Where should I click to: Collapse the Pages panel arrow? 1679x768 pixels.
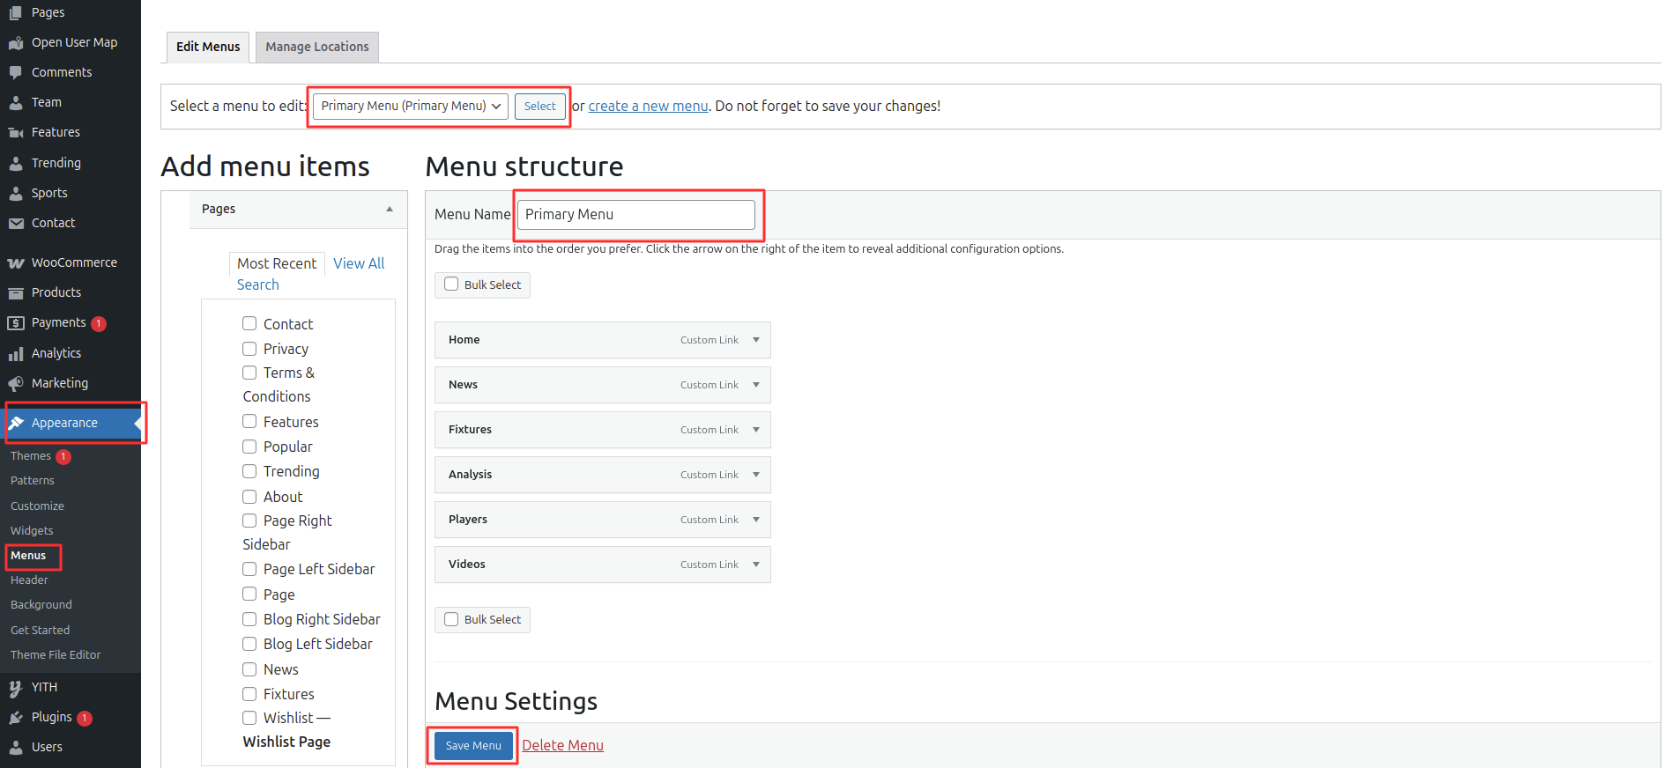[390, 210]
